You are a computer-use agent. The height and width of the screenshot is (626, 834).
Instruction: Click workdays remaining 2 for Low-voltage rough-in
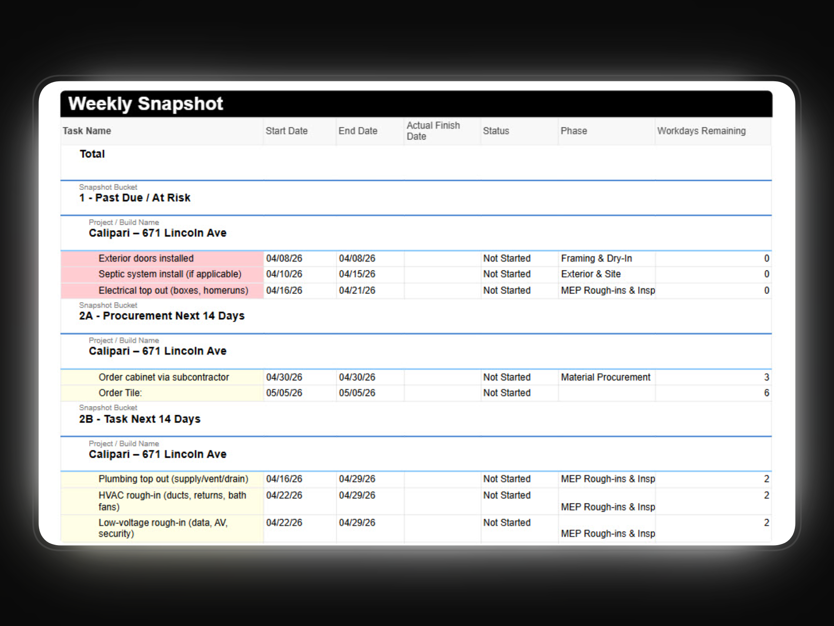pos(767,523)
